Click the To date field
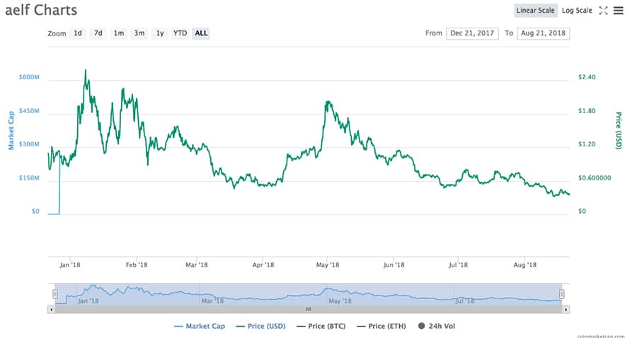The image size is (637, 338). [x=543, y=33]
